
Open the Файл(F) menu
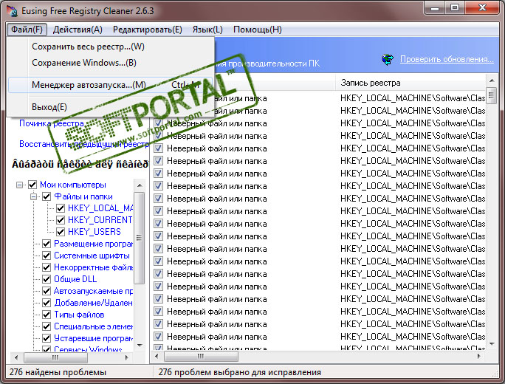tap(27, 30)
